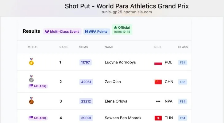The height and width of the screenshot is (123, 224).
Task: Click the gold medal icon for rank 1
Action: point(31,62)
